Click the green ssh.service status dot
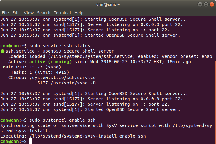The width and height of the screenshot is (216, 144). coord(3,51)
